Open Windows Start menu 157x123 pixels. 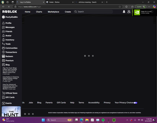coord(43,120)
